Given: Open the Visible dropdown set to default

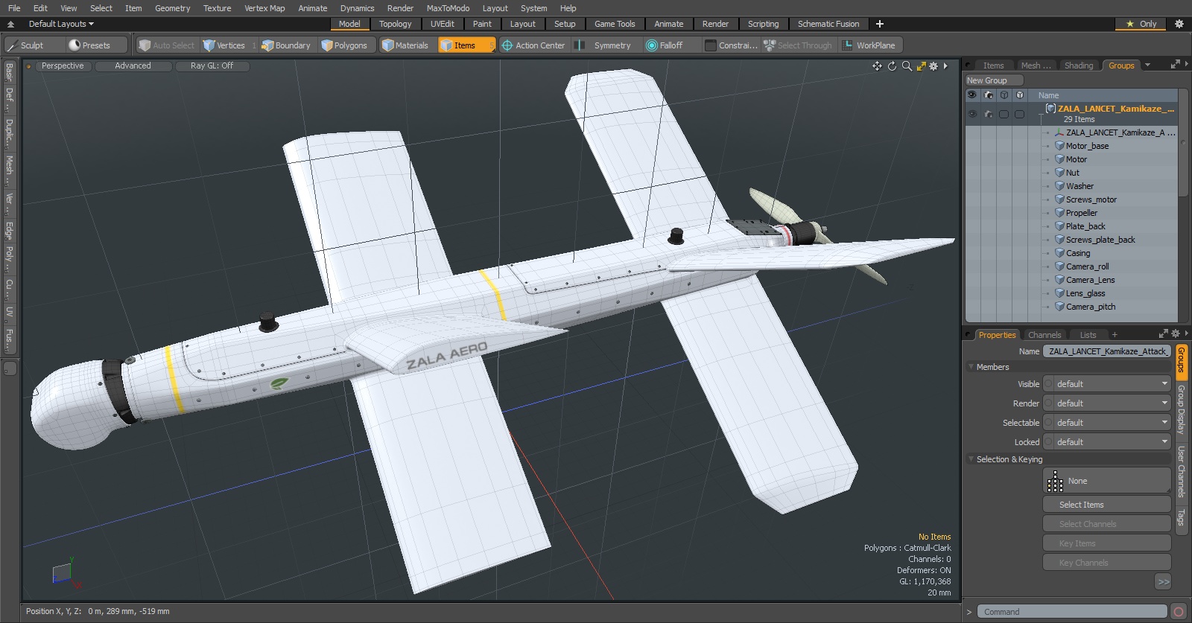Looking at the screenshot, I should click(x=1107, y=384).
